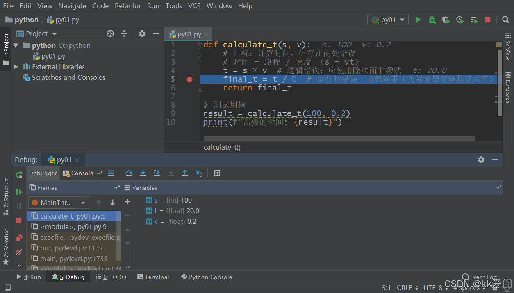Screen dimensions: 514x293
Task: Start debugging with the green bug icon
Action: click(432, 19)
